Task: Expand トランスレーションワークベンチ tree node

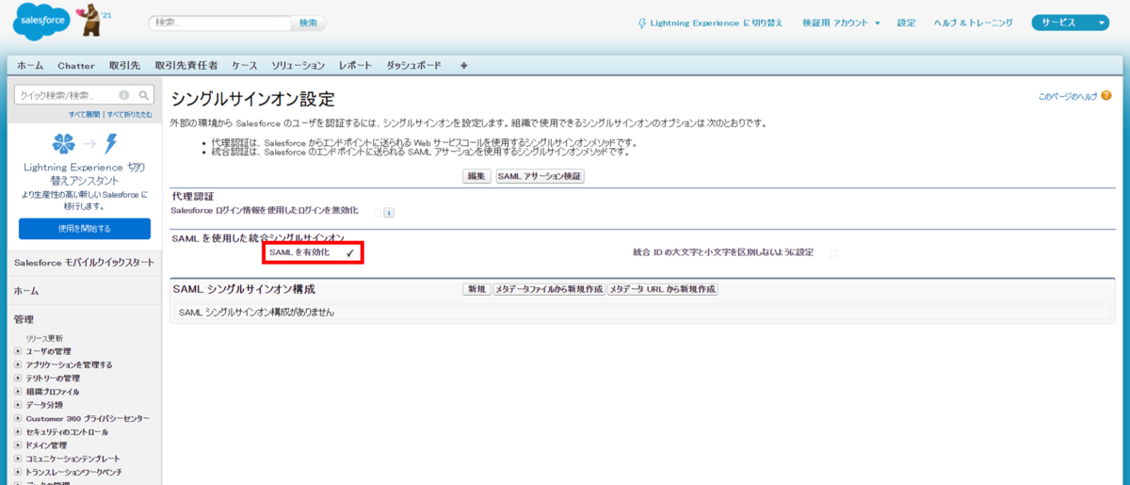Action: click(x=18, y=472)
